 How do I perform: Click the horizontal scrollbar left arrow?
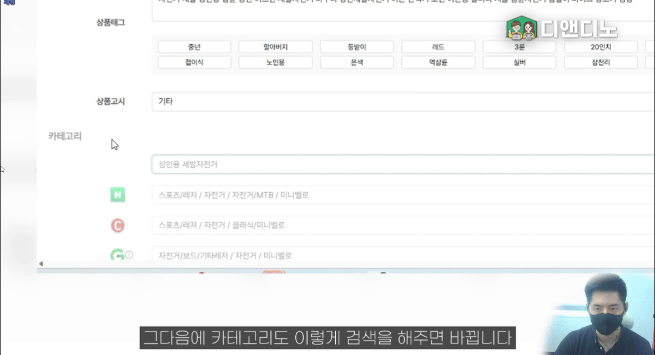[x=41, y=263]
